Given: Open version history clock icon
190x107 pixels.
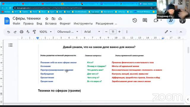Looking at the screenshot, I should point(134,20).
